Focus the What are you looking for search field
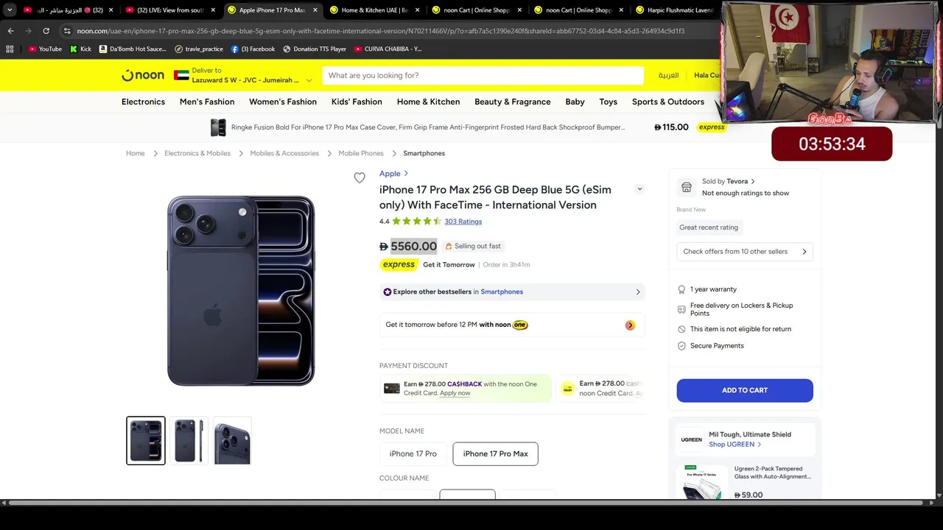 [483, 75]
